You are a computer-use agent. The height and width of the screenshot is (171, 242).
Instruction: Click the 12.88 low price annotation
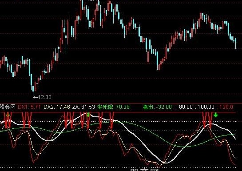(x=42, y=97)
